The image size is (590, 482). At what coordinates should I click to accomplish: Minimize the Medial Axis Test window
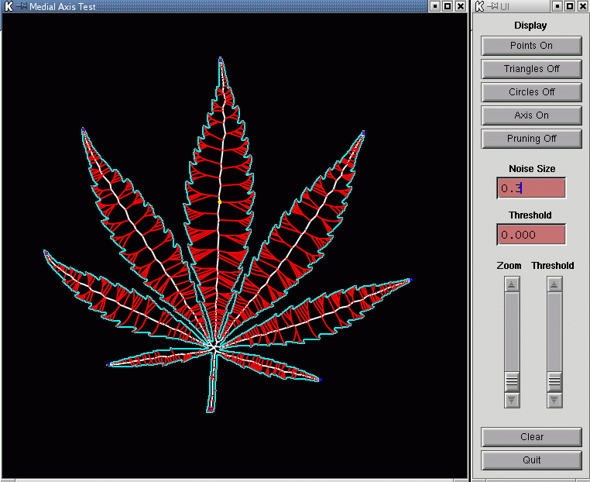[434, 6]
